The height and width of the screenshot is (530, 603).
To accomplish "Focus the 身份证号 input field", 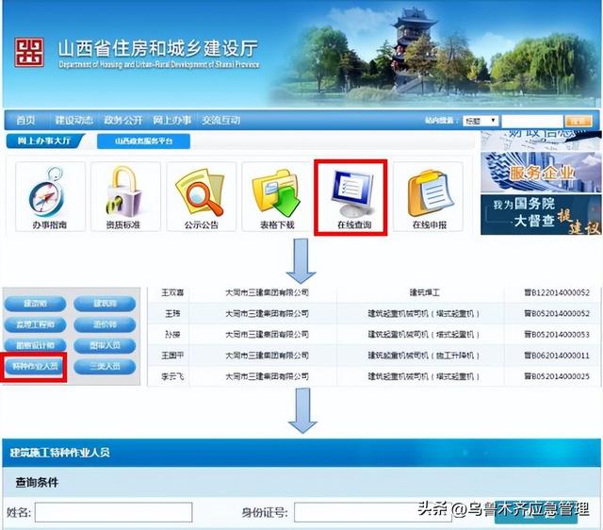I will tap(373, 512).
